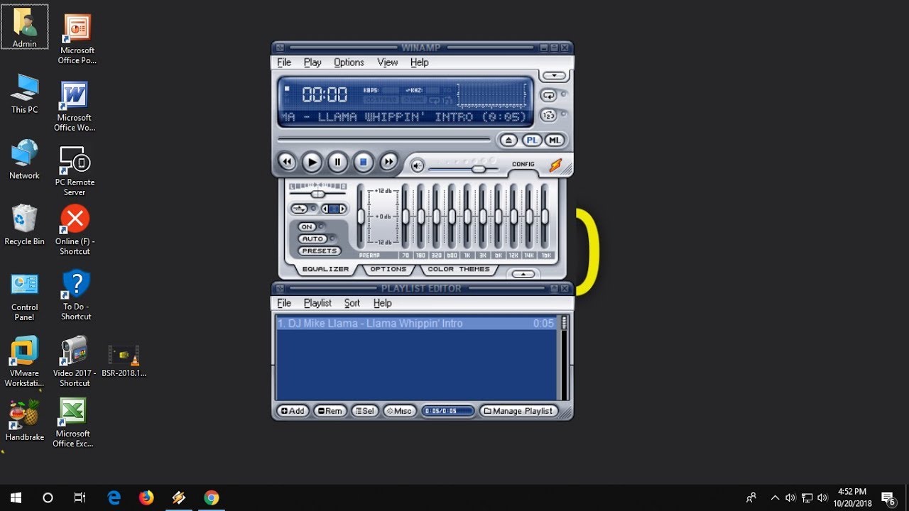Select PC Remote Server desktop icon
This screenshot has height=511, width=909.
tap(75, 171)
